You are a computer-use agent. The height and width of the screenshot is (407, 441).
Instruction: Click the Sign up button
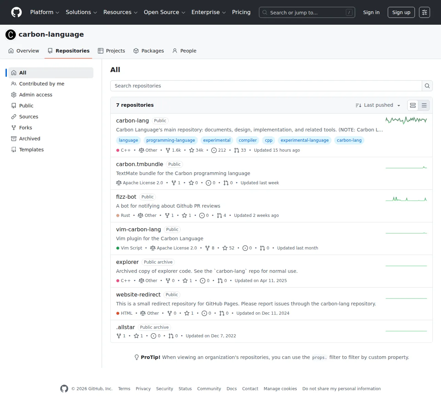click(401, 12)
